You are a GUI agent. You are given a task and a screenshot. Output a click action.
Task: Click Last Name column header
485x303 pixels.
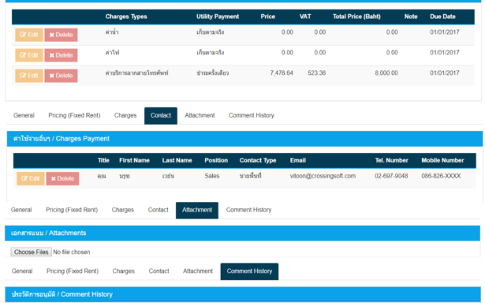click(177, 160)
